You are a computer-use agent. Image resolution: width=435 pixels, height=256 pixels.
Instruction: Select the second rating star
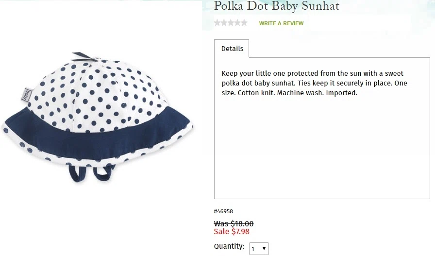[224, 23]
